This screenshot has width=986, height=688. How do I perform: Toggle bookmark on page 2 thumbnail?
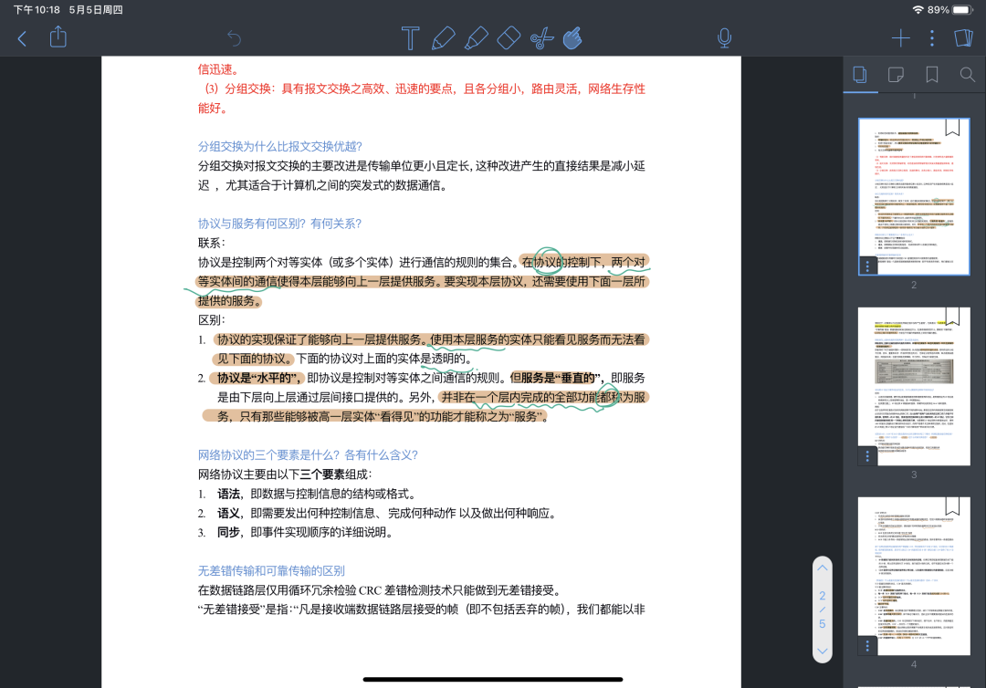[952, 128]
